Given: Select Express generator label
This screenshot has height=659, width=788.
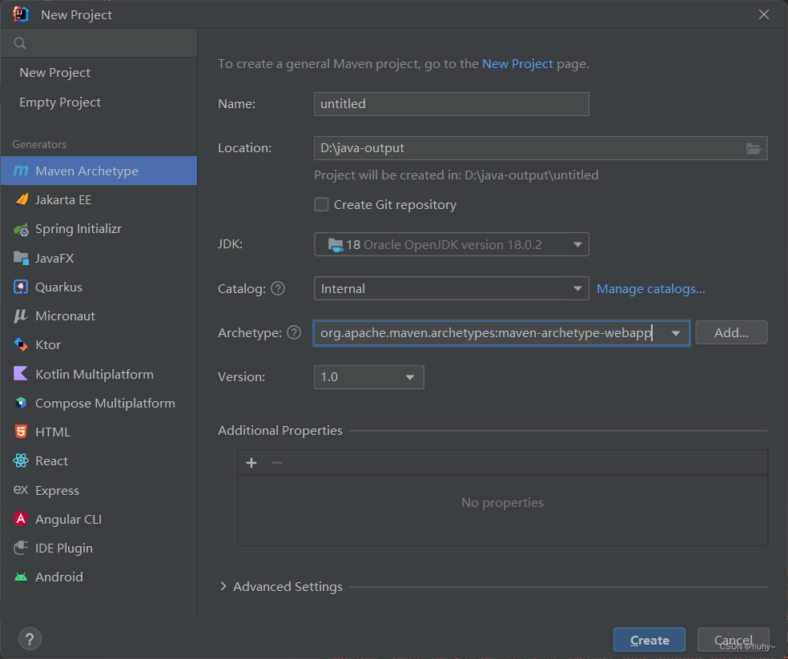Looking at the screenshot, I should tap(58, 490).
